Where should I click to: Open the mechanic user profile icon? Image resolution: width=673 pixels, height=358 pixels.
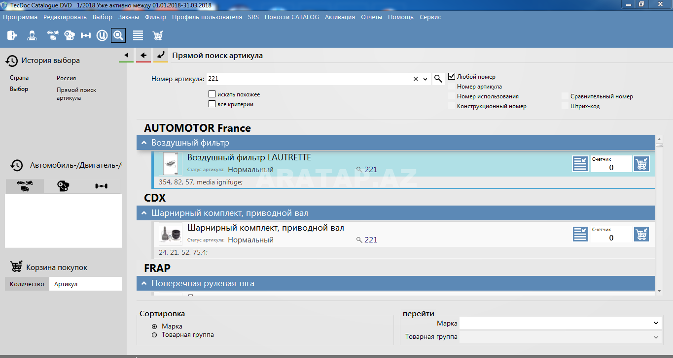tap(32, 35)
